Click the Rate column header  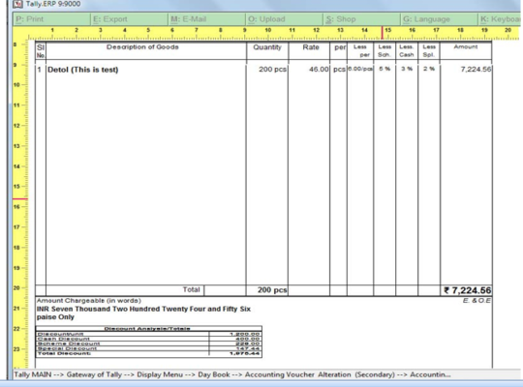click(311, 47)
